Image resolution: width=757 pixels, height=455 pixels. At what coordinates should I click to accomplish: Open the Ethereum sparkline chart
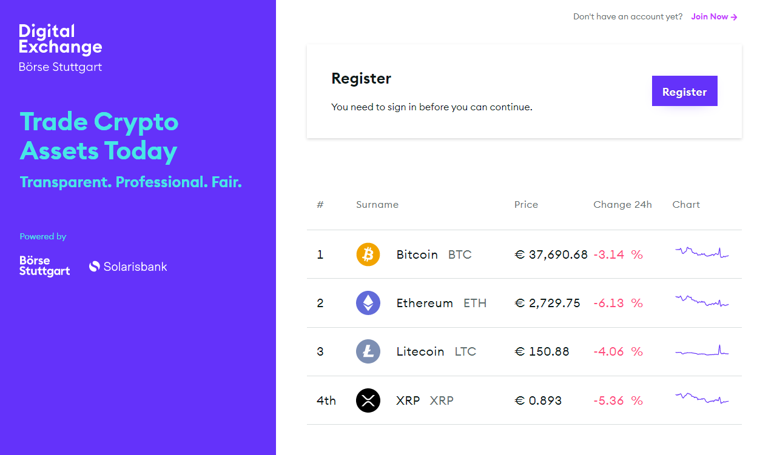pos(702,301)
